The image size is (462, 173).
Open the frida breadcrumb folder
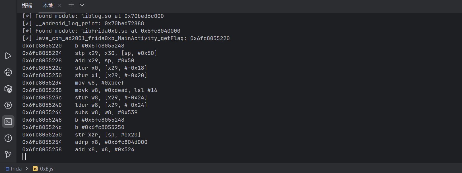tap(14, 169)
